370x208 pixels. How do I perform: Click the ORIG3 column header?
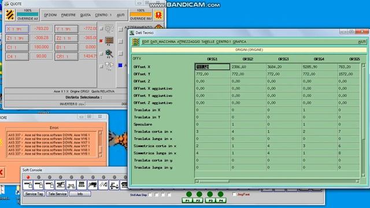point(283,59)
